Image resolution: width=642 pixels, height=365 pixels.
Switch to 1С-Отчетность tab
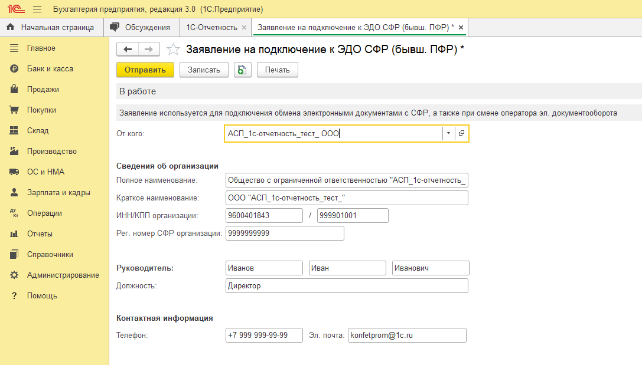211,27
